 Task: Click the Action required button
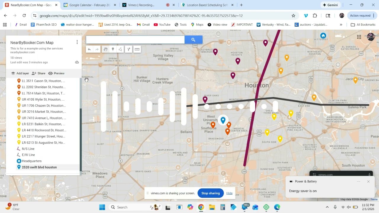[x=362, y=16]
